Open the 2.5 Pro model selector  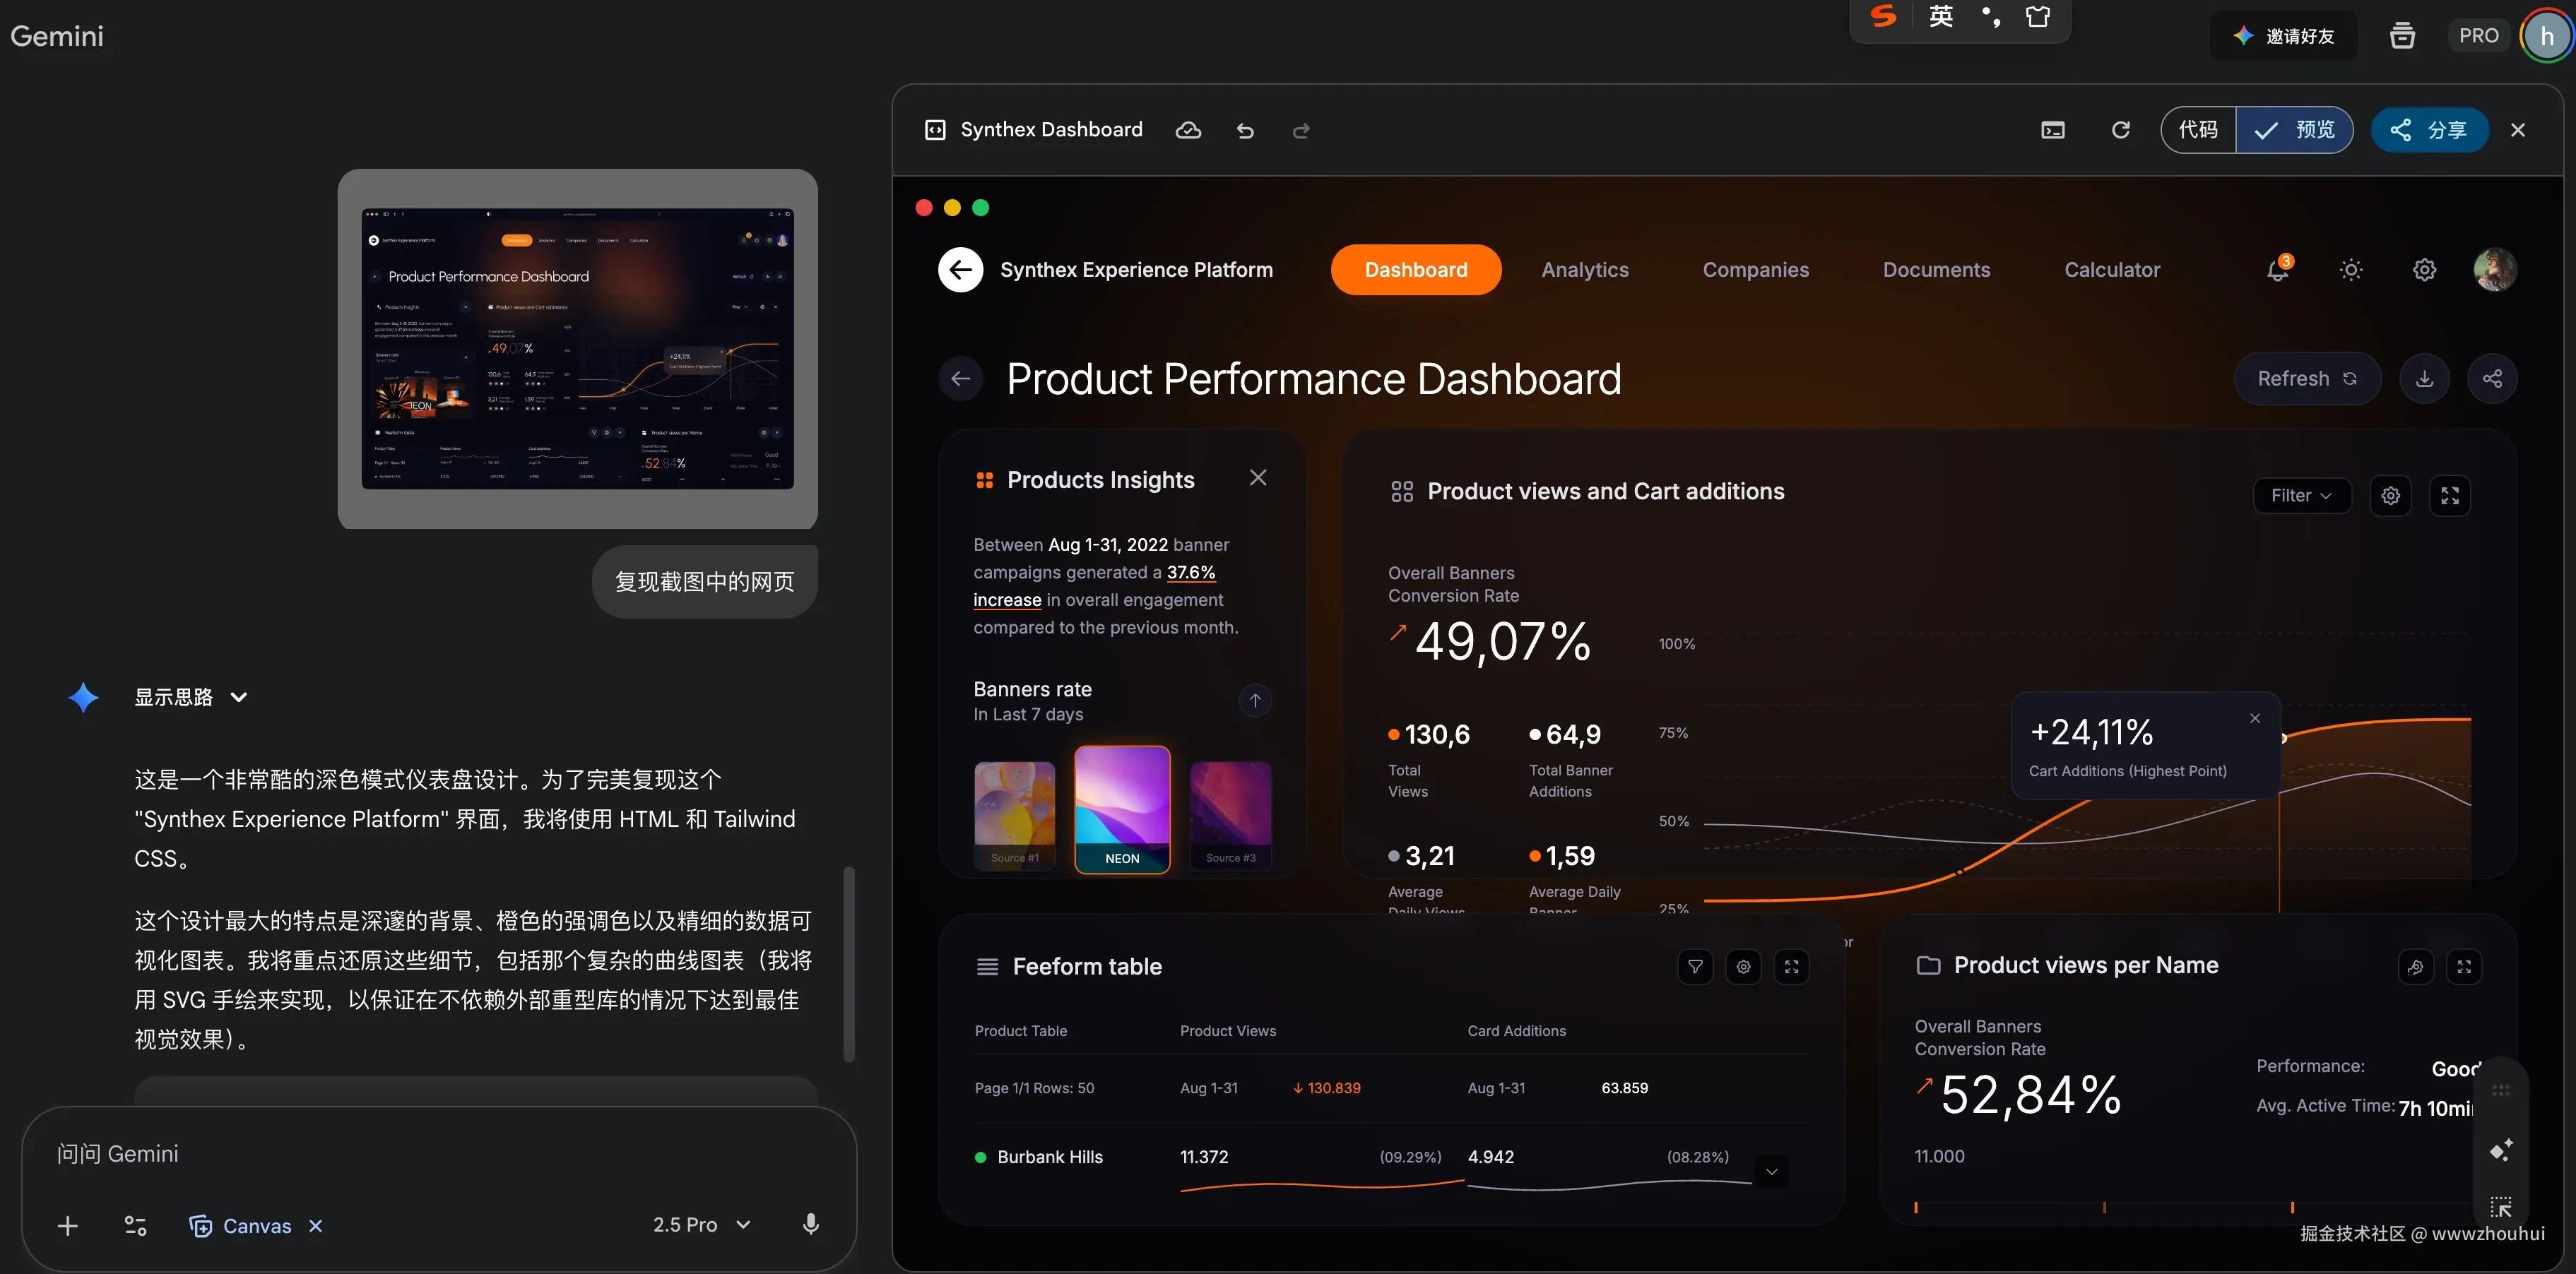[x=701, y=1225]
